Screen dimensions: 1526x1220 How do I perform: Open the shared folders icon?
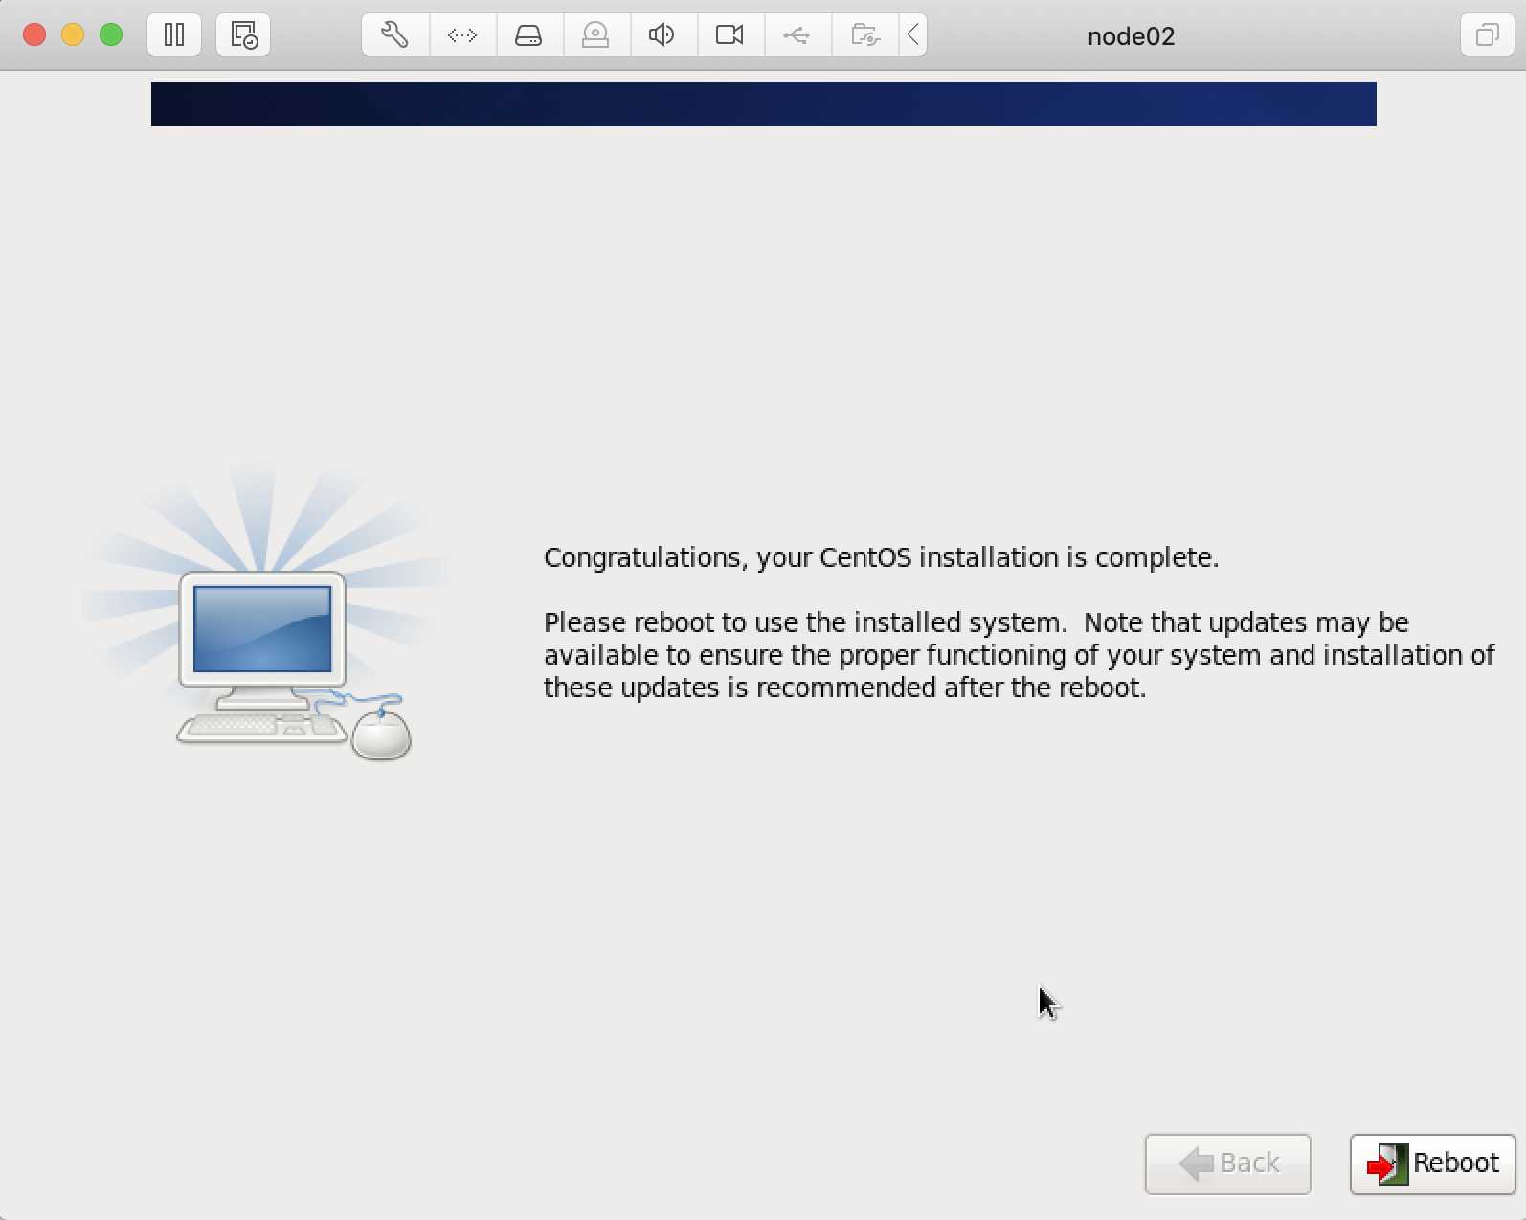(x=864, y=35)
